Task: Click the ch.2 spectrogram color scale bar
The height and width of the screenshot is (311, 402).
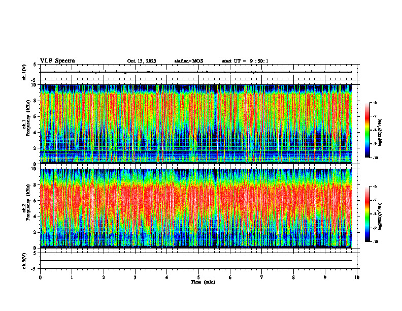Action: [367, 214]
